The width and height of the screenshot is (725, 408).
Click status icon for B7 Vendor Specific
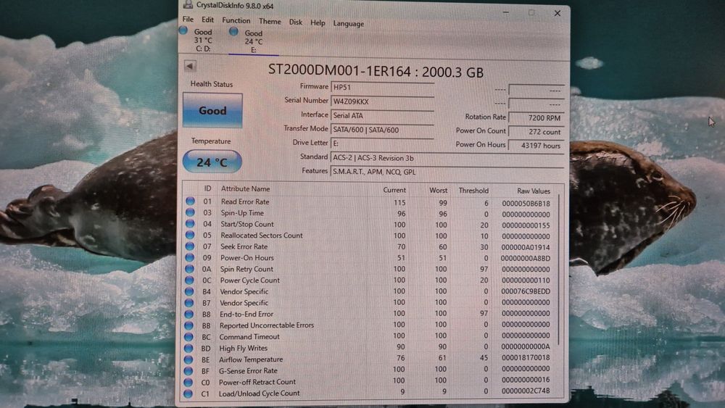pyautogui.click(x=189, y=303)
